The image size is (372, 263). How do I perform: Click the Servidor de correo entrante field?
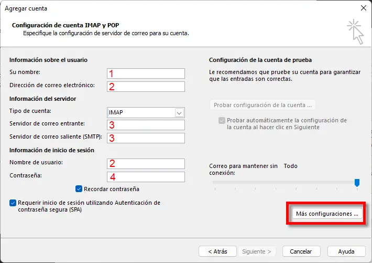pos(146,125)
